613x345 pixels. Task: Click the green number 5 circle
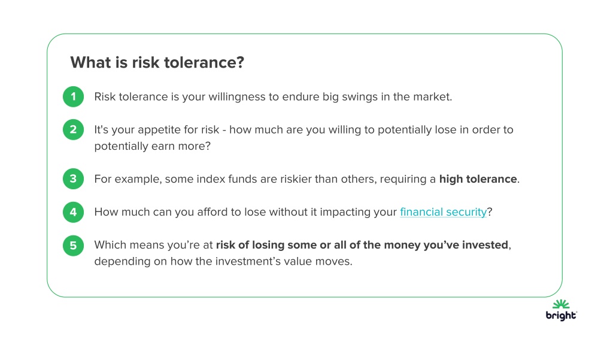coord(73,245)
